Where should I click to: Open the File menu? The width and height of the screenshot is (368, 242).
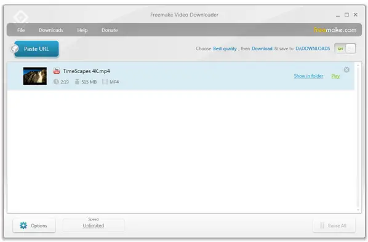click(x=21, y=30)
